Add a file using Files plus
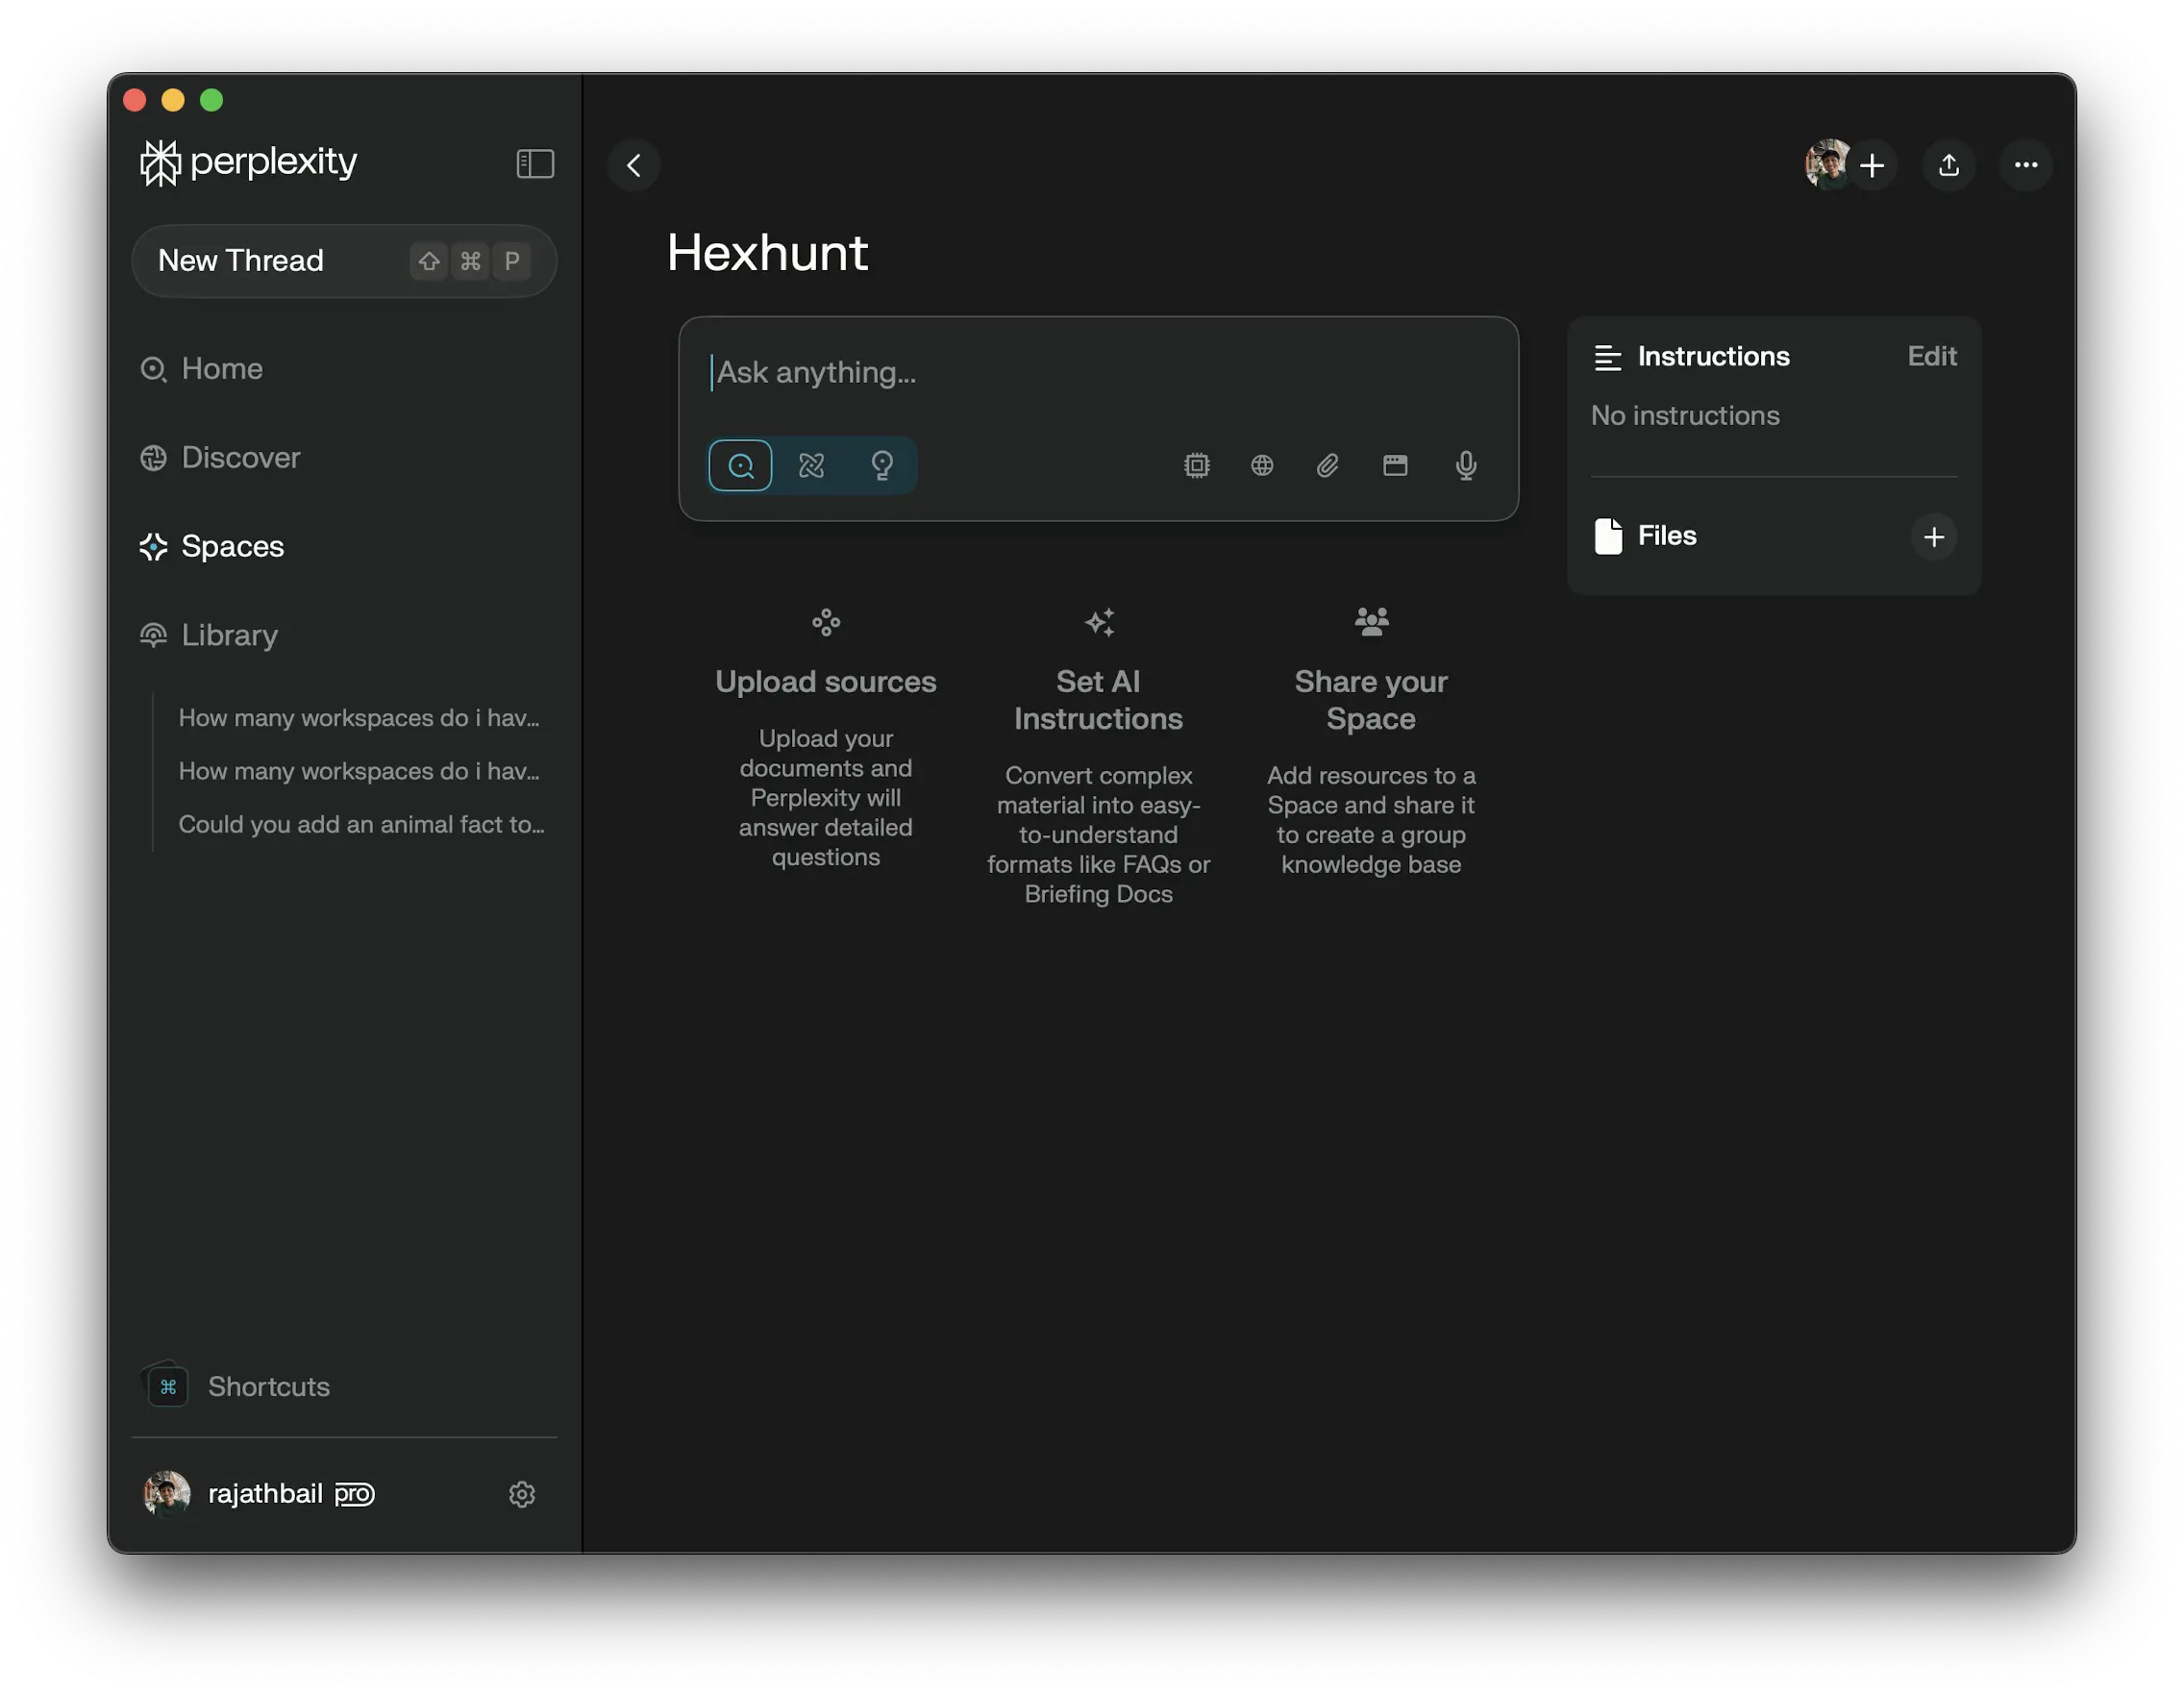This screenshot has width=2184, height=1696. pos(1934,537)
